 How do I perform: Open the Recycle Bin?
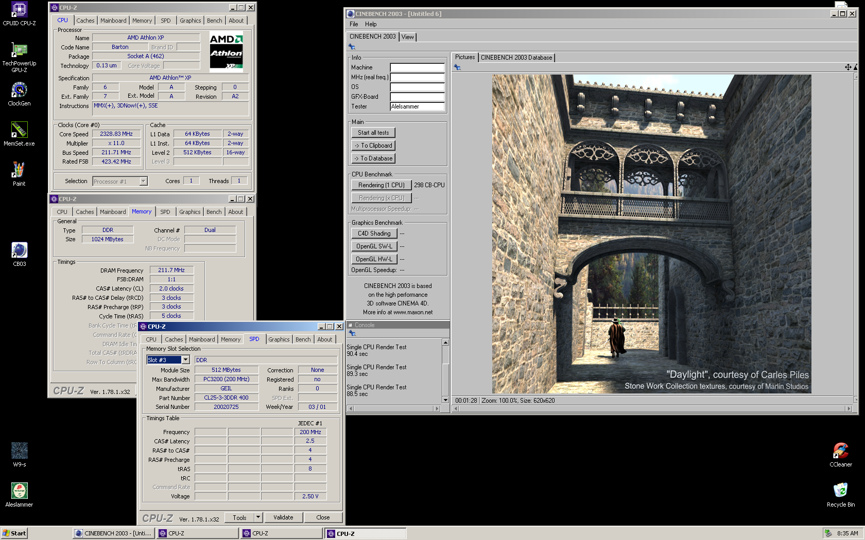tap(841, 495)
